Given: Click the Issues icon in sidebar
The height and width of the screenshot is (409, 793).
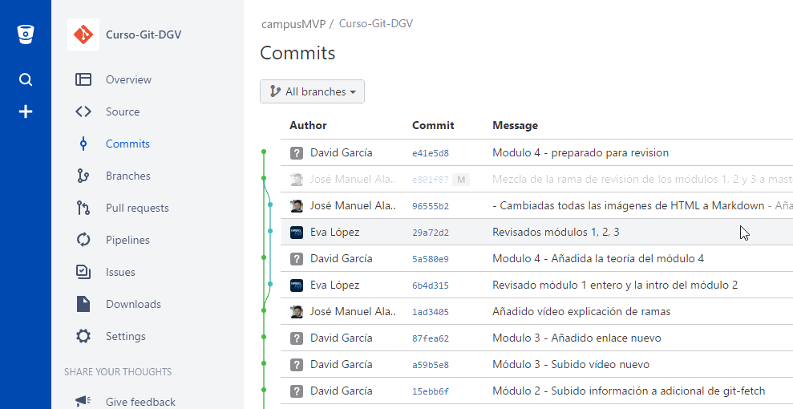Looking at the screenshot, I should click(x=83, y=272).
